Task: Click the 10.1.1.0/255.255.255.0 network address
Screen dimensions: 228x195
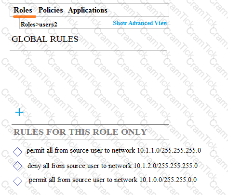Action: [169, 150]
